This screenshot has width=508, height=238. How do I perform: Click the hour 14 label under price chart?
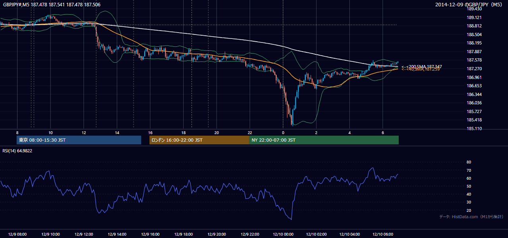point(117,132)
